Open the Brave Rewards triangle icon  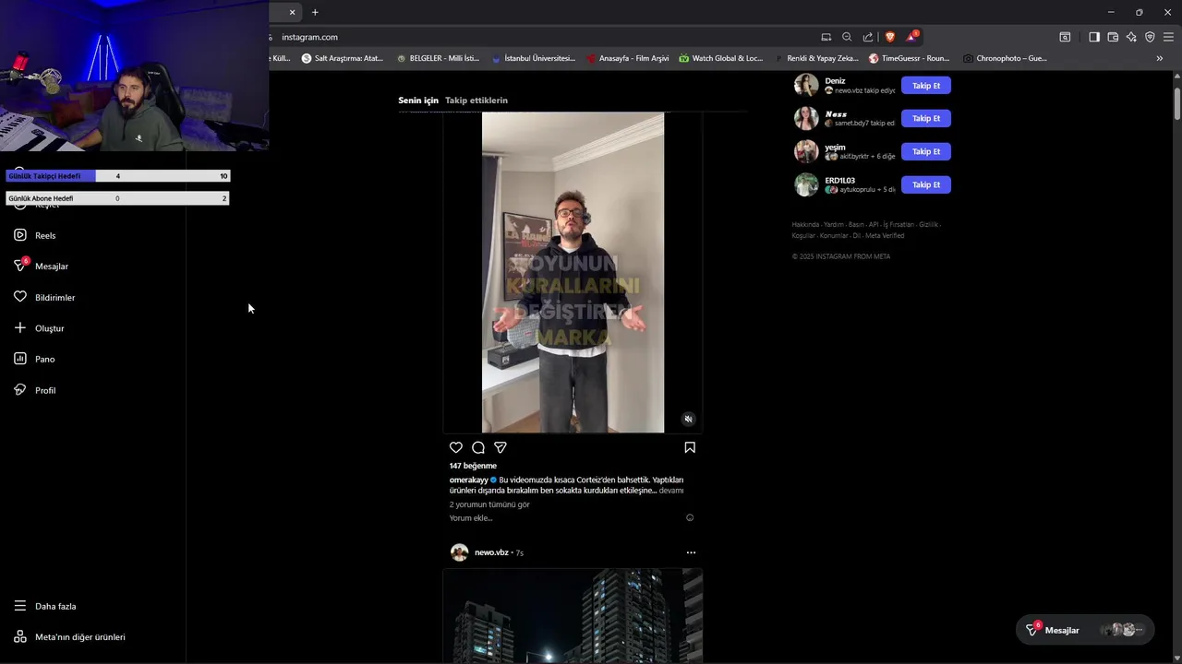911,37
